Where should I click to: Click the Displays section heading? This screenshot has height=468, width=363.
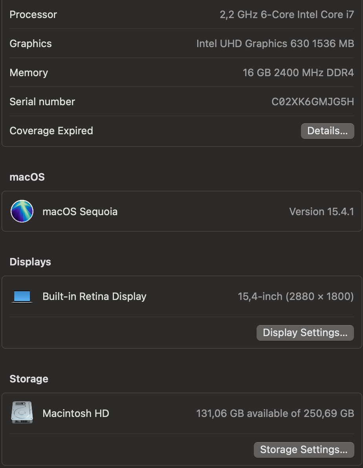[30, 262]
